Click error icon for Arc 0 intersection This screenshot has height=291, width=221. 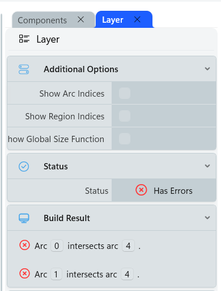point(24,245)
